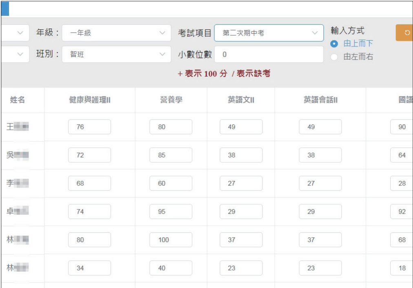Click the orange refresh icon button
Viewport: 413px width, 288px height.
point(404,33)
